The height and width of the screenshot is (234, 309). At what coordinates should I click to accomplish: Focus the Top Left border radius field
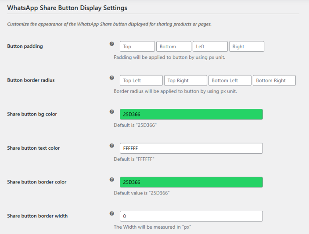tap(141, 80)
